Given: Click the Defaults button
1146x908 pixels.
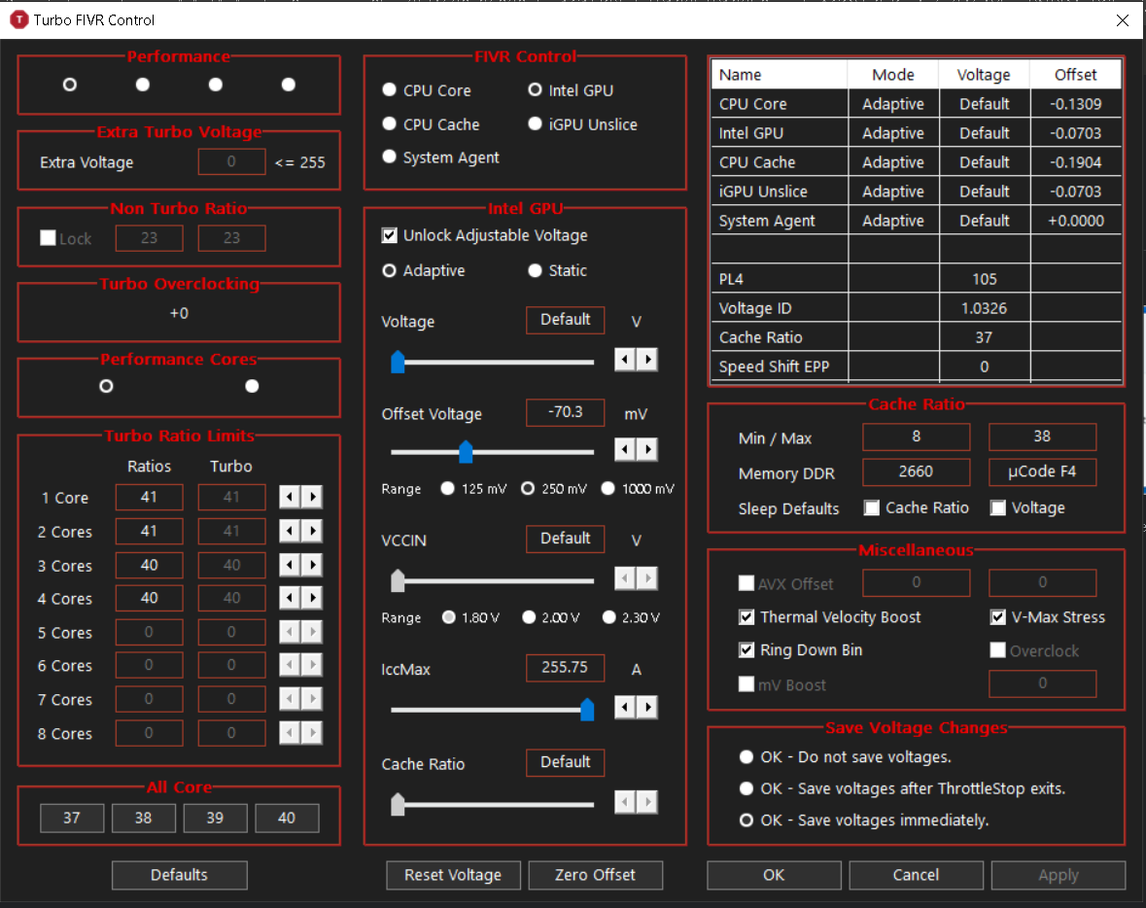Looking at the screenshot, I should click(179, 875).
